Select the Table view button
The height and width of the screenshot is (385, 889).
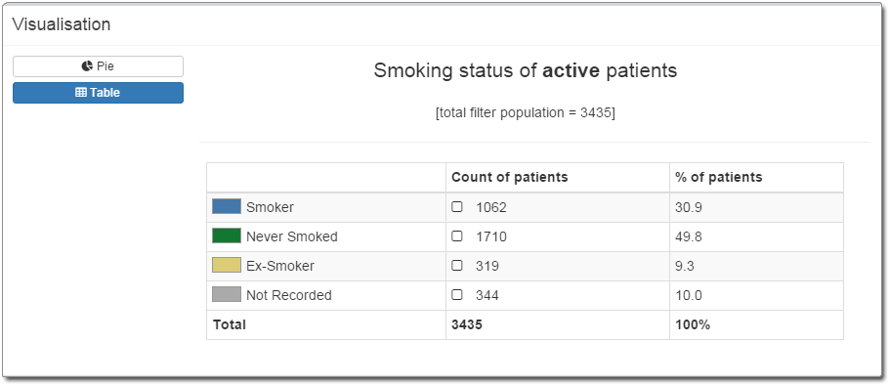(98, 93)
